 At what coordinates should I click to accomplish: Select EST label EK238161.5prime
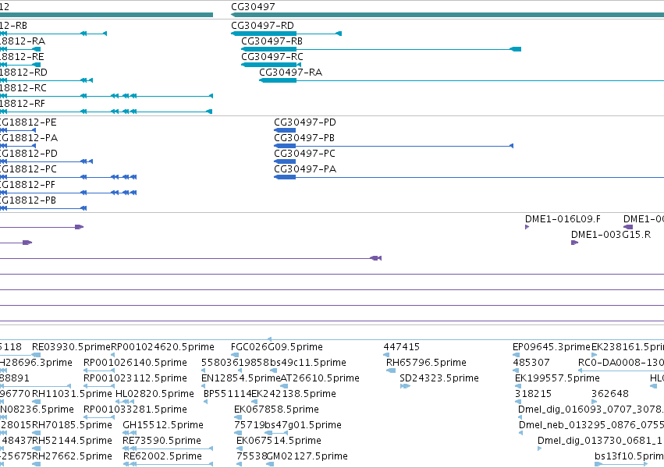(x=627, y=347)
